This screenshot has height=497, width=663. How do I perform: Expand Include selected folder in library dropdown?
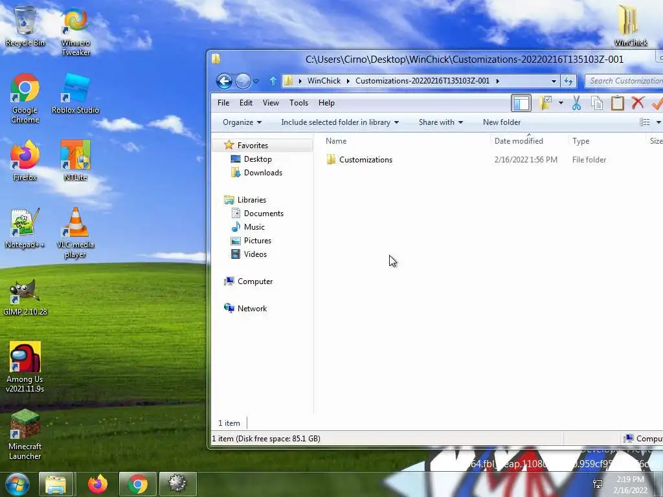pyautogui.click(x=340, y=122)
